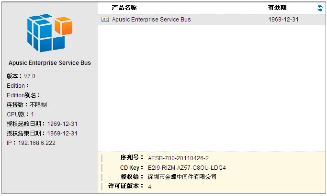Click the CD Key value E2I9-RIZM-AZ57-C8OU-LDG4
Screen dimensions: 327x196
click(187, 168)
